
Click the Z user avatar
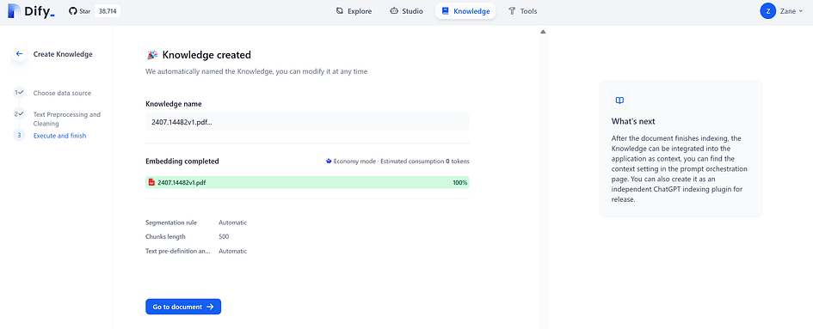pyautogui.click(x=767, y=11)
